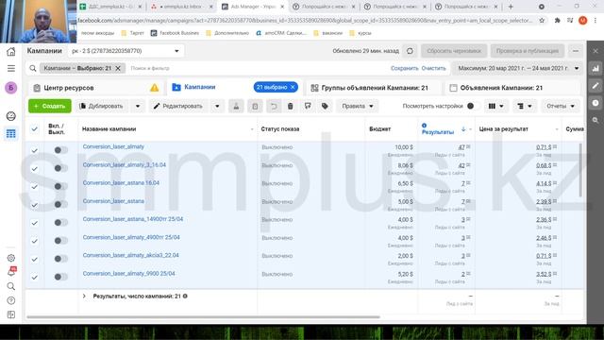Click the warning triangle in Resource Center tab
Viewport: 604px width, 340px height.
click(155, 88)
